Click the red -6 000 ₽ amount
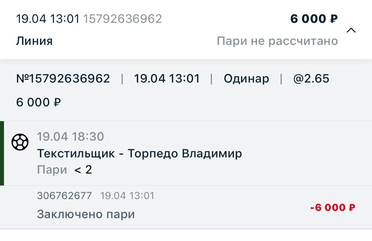This screenshot has width=372, height=241. tap(332, 208)
